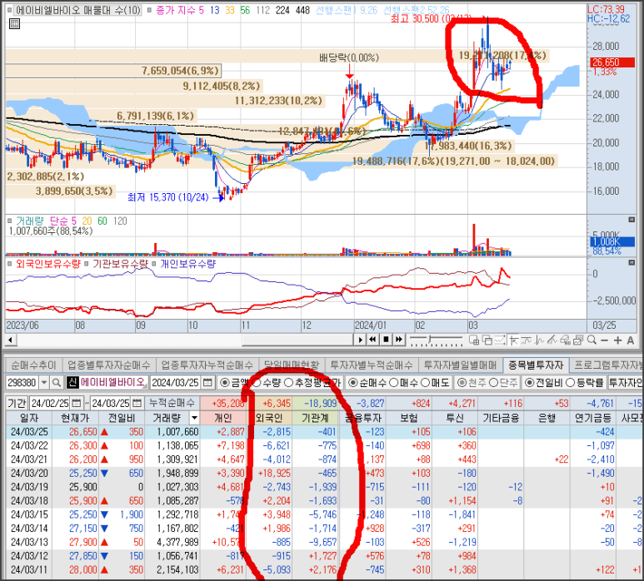The image size is (644, 581).
Task: Open calendar for start date 24/02/25
Action: [77, 404]
